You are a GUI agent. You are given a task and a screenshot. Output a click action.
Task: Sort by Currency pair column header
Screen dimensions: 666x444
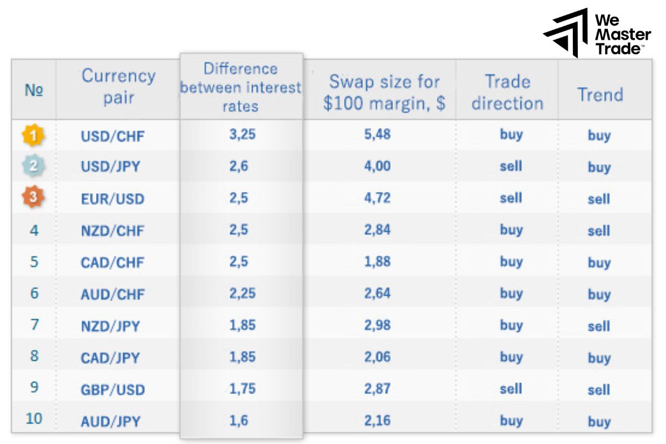click(118, 87)
